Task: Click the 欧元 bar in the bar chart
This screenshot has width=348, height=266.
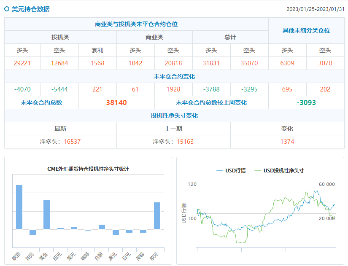Action: (x=157, y=216)
